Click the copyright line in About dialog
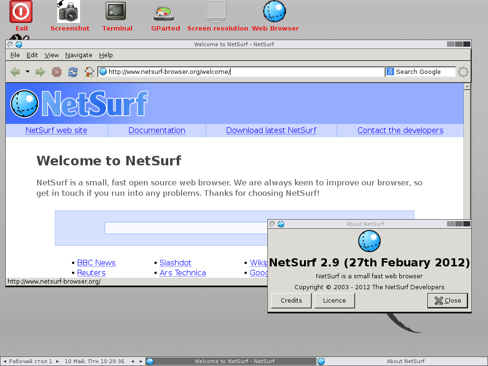 369,287
